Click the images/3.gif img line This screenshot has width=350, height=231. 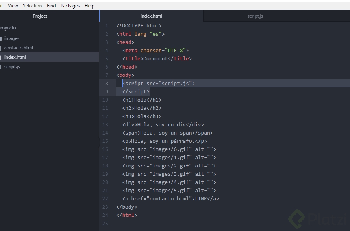pos(169,174)
